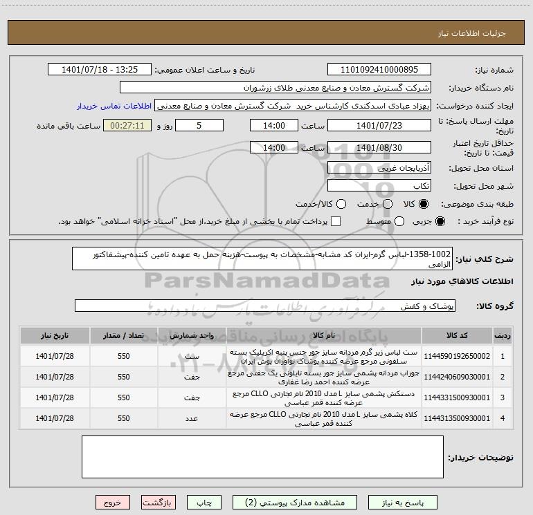The image size is (533, 515).
Task: Click the مشاهده مدارک پیوستی (2) button
Action: pos(295,503)
